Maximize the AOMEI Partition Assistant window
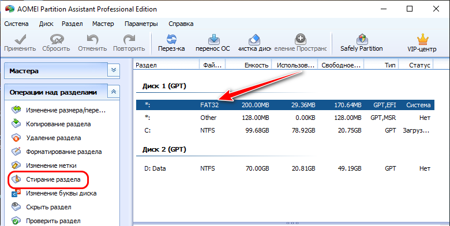Viewport: 450px width, 226px height. [410, 9]
